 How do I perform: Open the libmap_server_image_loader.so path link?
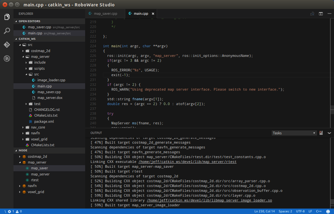click(x=209, y=200)
